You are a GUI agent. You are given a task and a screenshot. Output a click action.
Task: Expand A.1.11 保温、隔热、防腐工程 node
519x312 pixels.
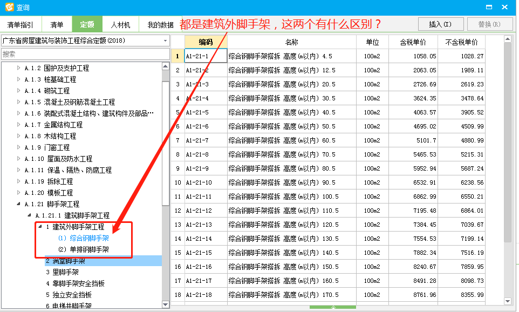click(x=18, y=170)
